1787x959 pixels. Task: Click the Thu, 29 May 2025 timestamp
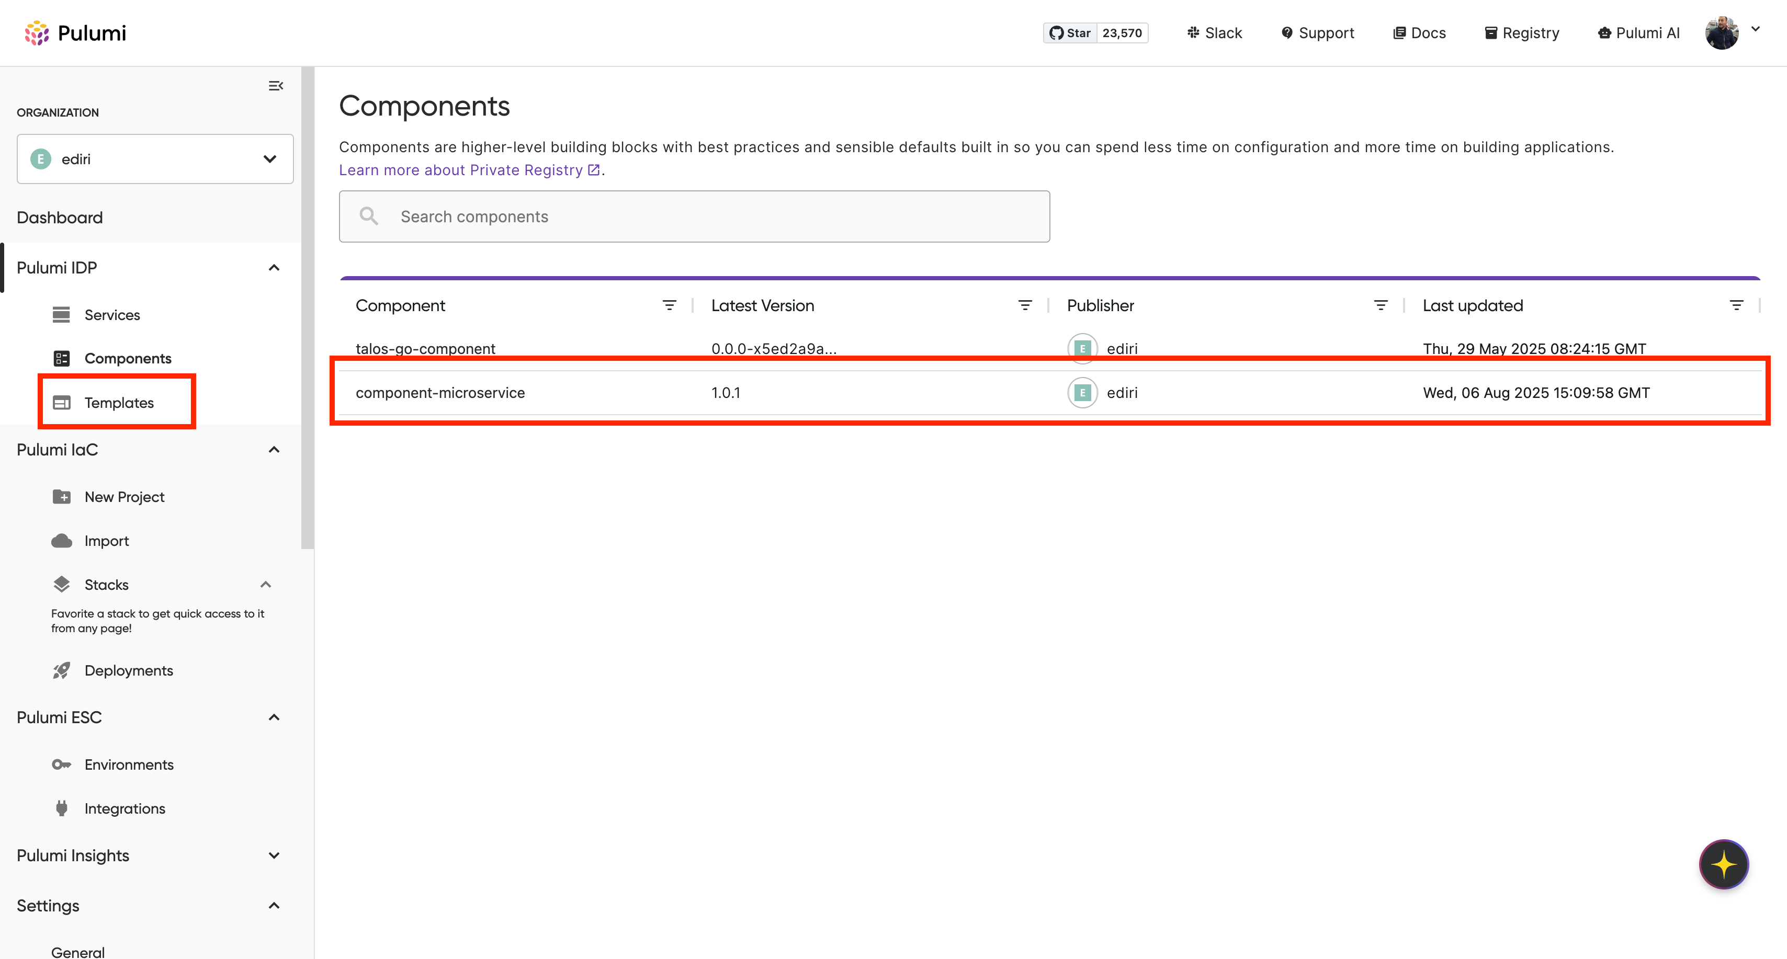click(x=1534, y=349)
